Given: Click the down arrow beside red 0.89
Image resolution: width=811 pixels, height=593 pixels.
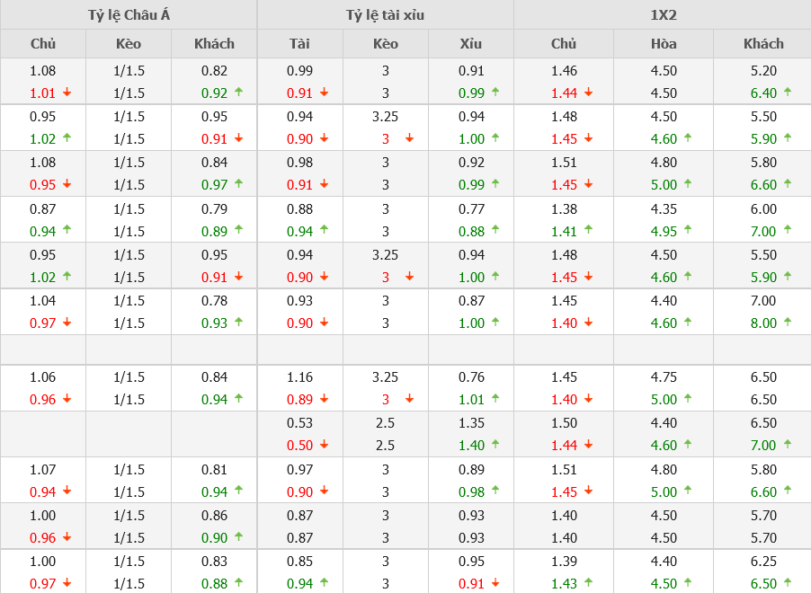Looking at the screenshot, I should (324, 399).
